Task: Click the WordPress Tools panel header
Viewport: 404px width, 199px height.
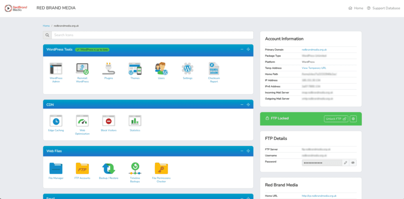Action: (148, 49)
